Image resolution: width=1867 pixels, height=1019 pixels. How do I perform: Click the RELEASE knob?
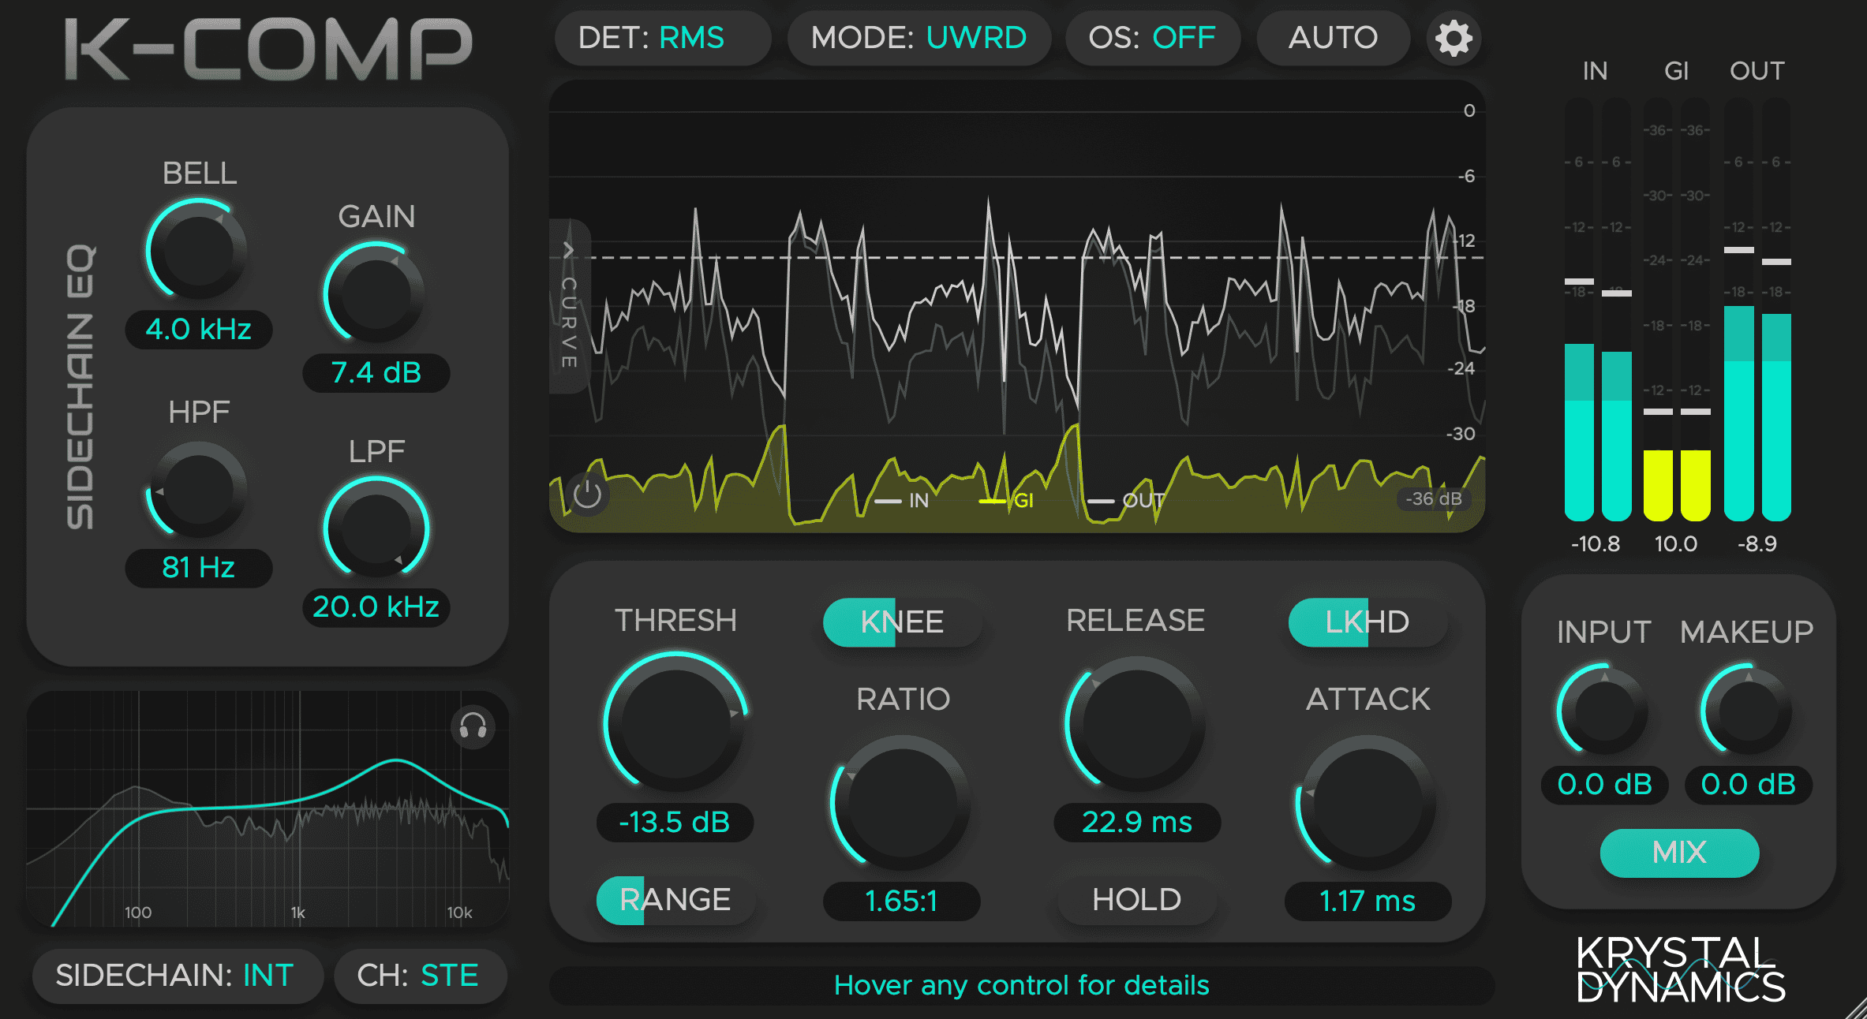click(1136, 722)
